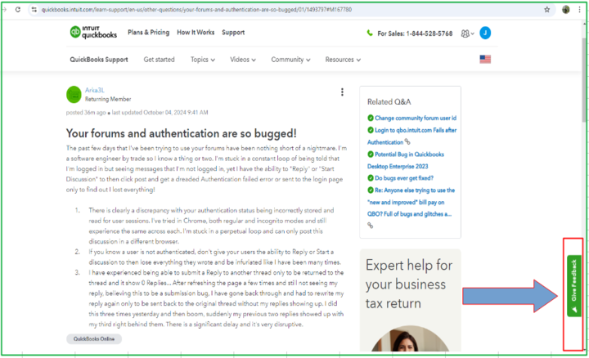Bookmark this page with the star icon
The image size is (589, 358).
[547, 9]
